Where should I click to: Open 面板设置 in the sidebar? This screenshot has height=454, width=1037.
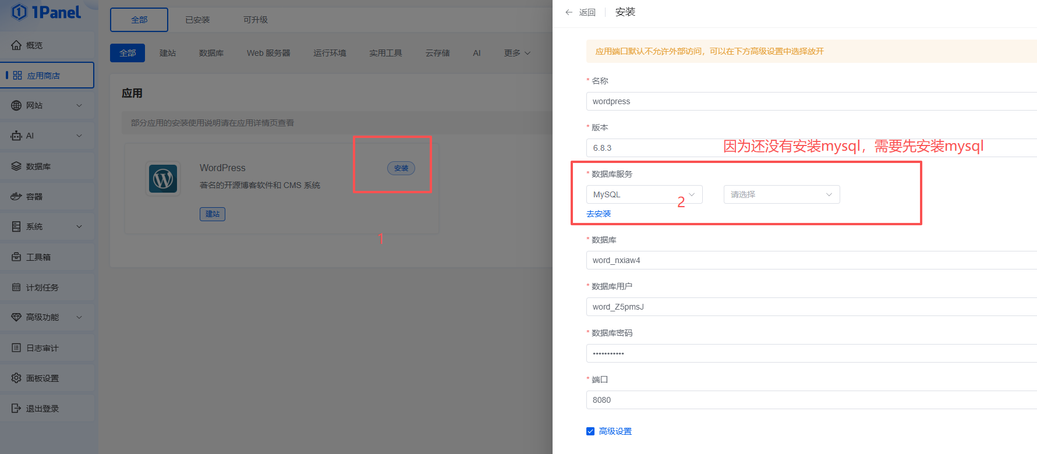click(47, 378)
